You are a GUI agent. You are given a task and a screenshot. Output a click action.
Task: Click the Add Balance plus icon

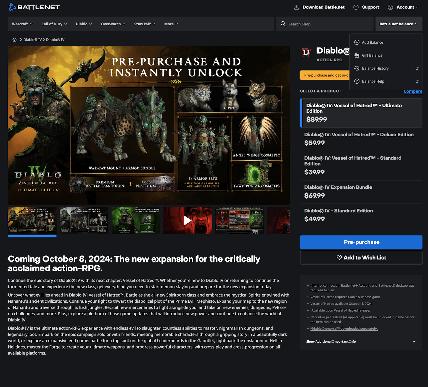(357, 42)
